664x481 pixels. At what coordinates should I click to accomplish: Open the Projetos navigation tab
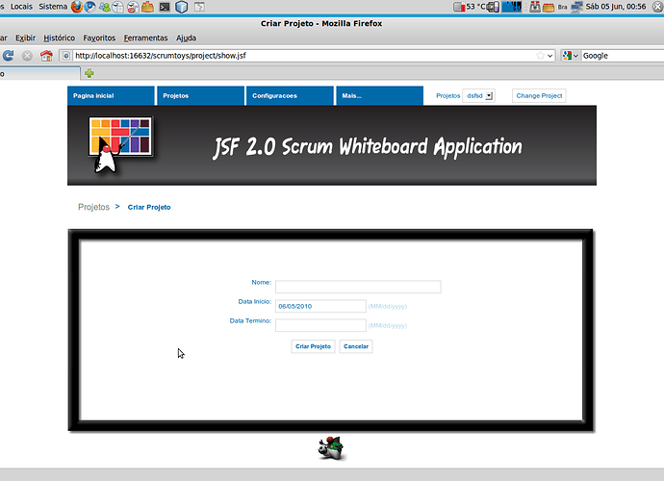200,95
